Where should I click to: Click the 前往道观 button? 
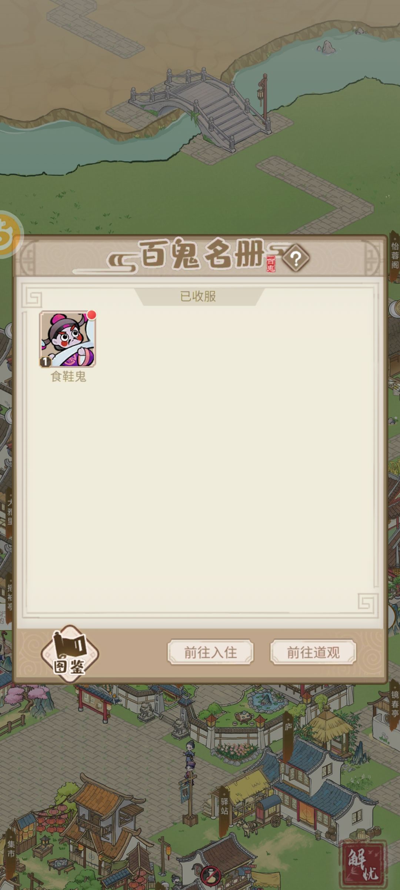click(x=313, y=652)
